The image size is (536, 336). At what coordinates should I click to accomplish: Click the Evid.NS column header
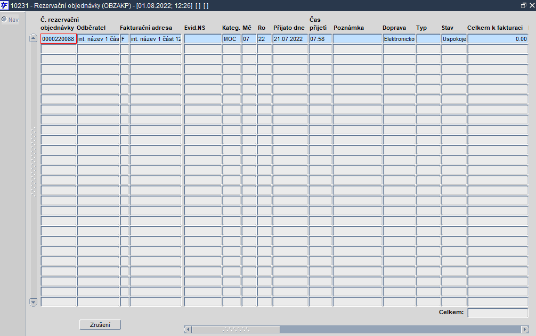coord(194,28)
